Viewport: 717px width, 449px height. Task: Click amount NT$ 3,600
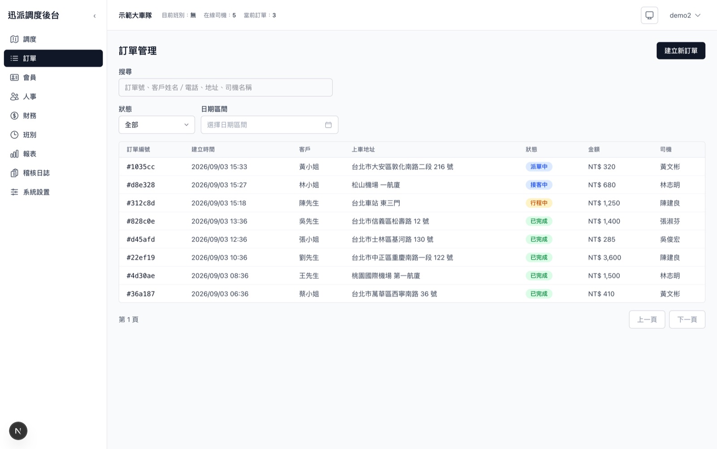click(605, 258)
